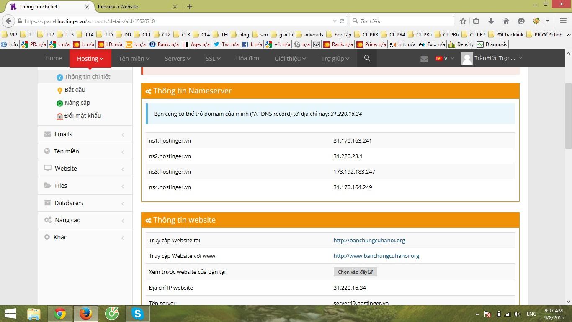Viewport: 572px width, 322px height.
Task: Click the Windows Start button
Action: point(10,314)
